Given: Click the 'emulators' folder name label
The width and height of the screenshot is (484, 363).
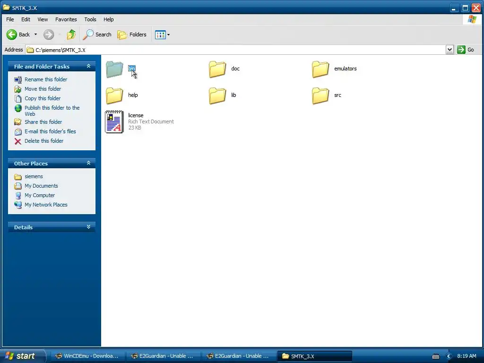Looking at the screenshot, I should [x=345, y=69].
